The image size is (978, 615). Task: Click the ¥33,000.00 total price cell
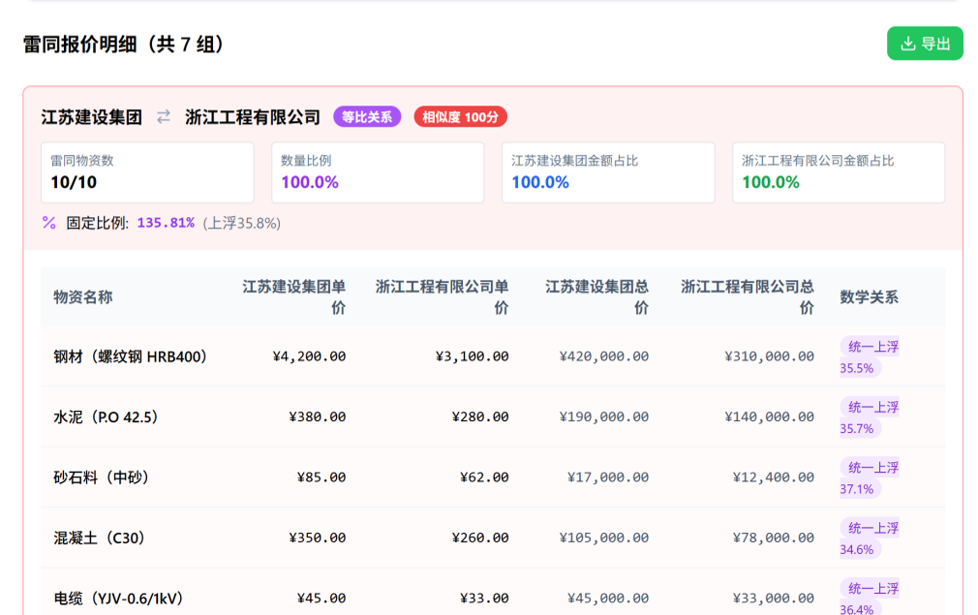tap(774, 599)
